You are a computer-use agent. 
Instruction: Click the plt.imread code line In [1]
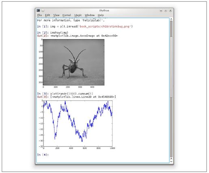[85, 26]
